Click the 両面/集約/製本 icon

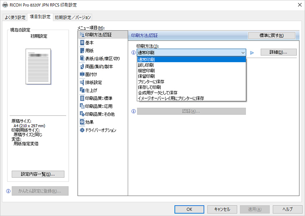[82, 67]
